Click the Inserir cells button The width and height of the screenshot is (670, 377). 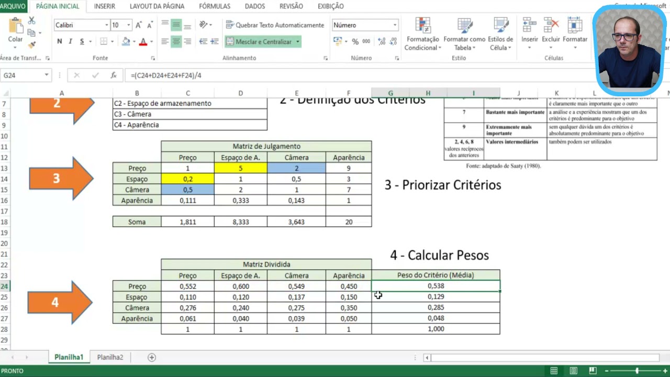(x=529, y=34)
